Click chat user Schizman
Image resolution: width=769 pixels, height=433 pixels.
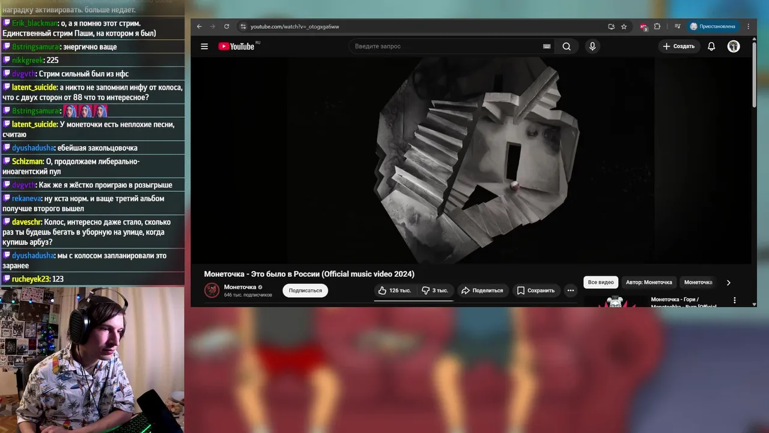pyautogui.click(x=28, y=161)
